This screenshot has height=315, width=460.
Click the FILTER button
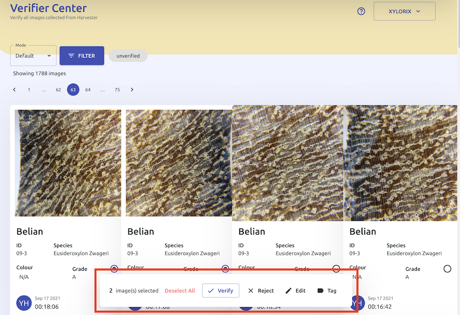click(82, 56)
